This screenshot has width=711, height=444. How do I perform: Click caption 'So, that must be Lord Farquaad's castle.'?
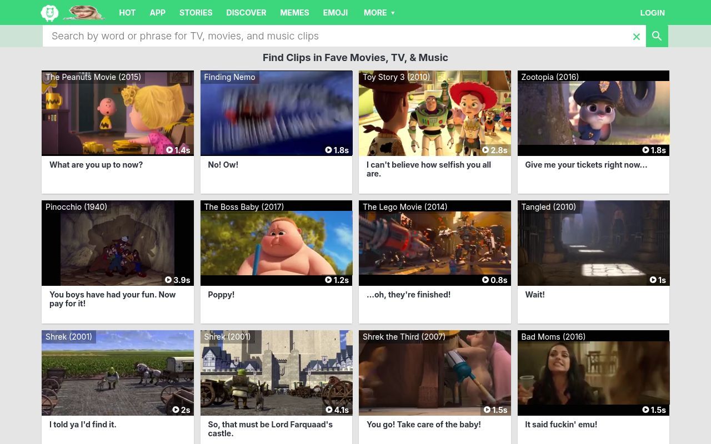click(x=271, y=429)
